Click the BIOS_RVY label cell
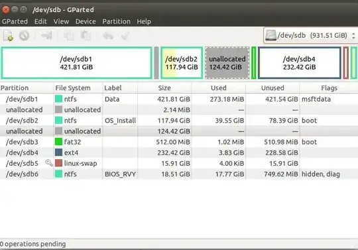The width and height of the screenshot is (358, 250). (x=120, y=174)
